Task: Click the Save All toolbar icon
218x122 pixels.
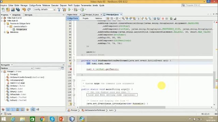Action: pos(18,9)
